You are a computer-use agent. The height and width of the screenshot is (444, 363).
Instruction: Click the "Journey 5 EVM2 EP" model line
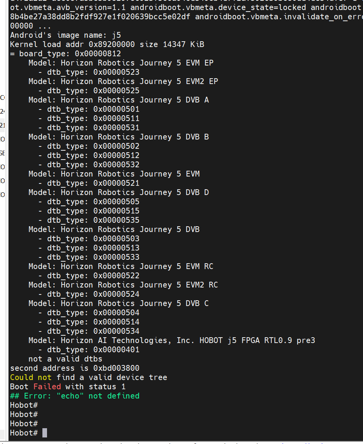point(123,81)
